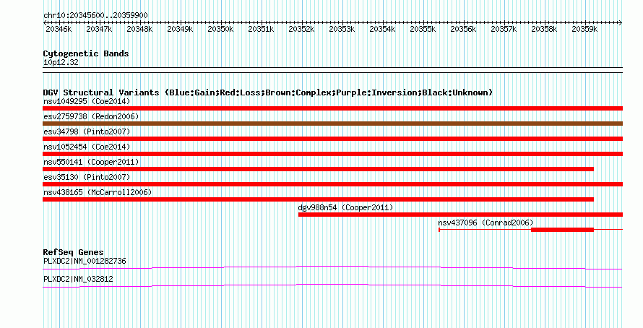This screenshot has width=643, height=328.
Task: Click ruler position 20356k
Action: [x=463, y=29]
